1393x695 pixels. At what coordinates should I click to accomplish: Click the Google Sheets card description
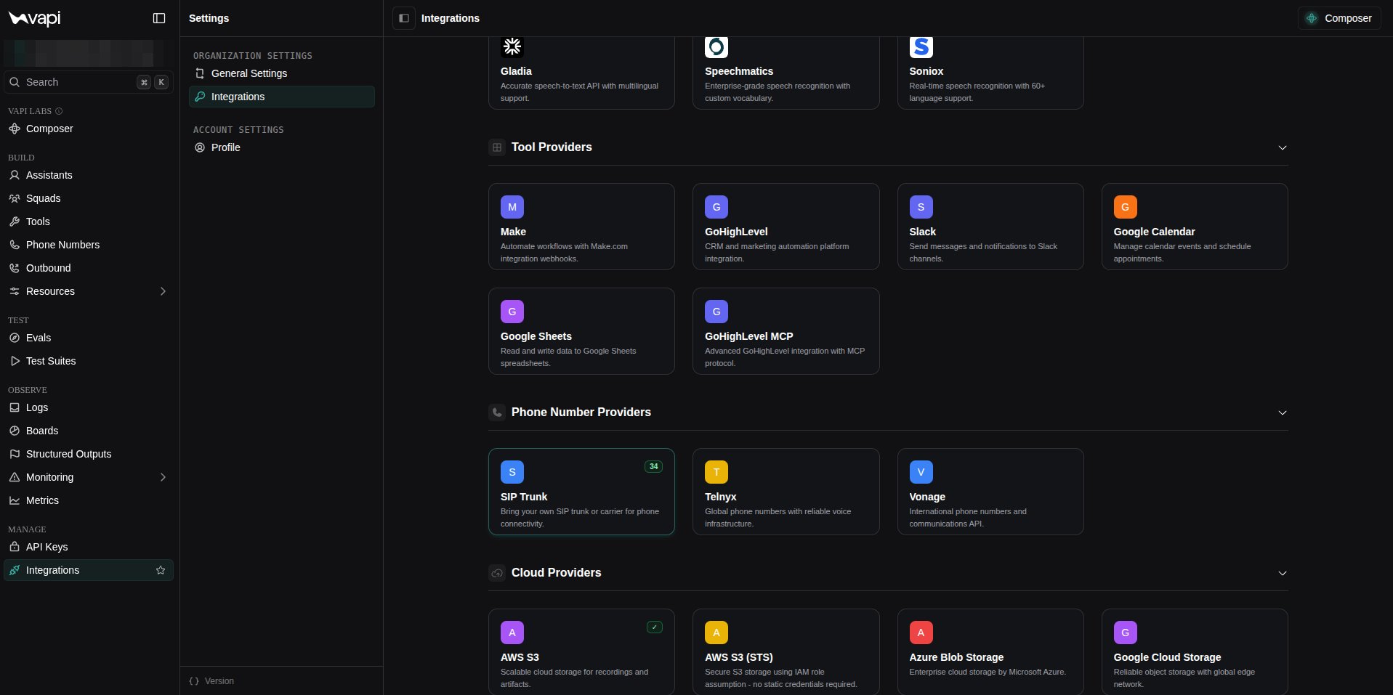click(x=568, y=357)
